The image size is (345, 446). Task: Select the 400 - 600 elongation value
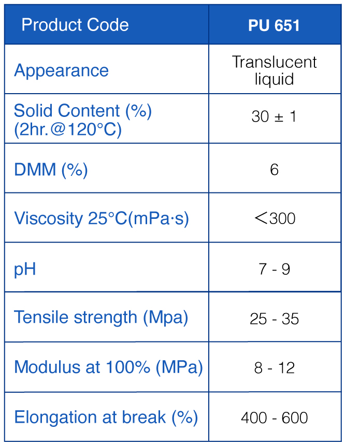275,418
